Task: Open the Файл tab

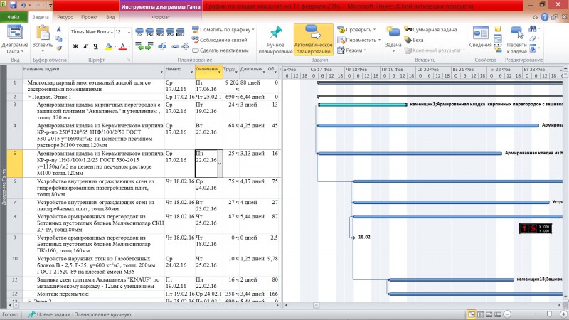Action: (14, 17)
